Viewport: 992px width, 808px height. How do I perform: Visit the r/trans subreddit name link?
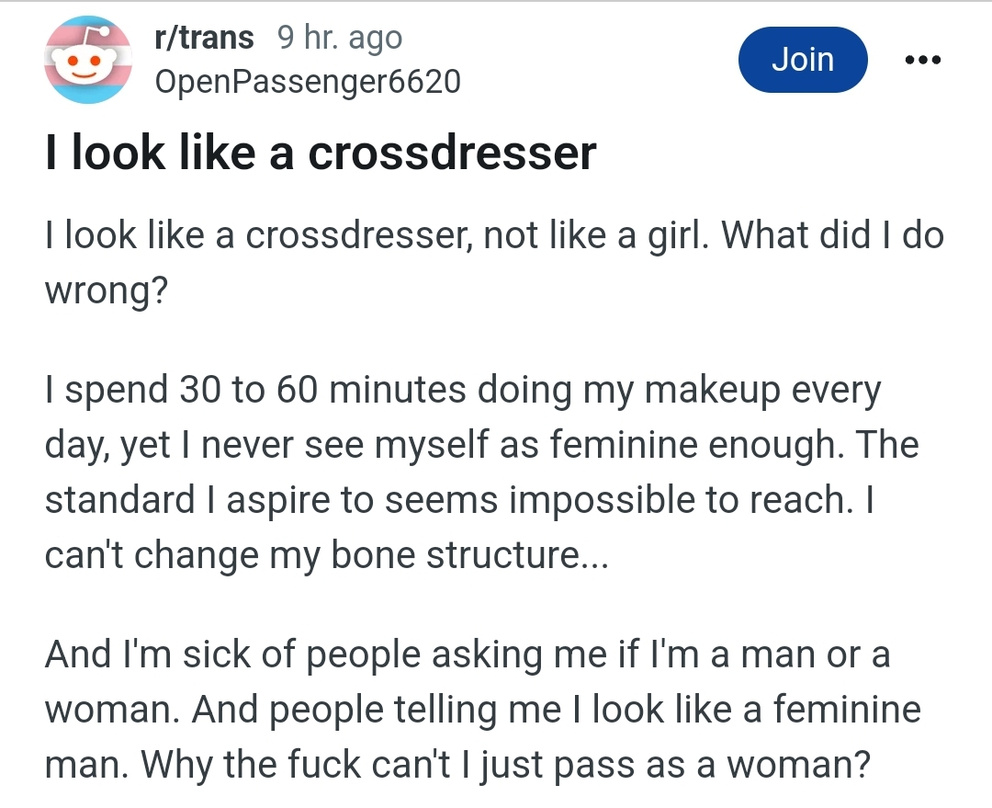click(204, 38)
